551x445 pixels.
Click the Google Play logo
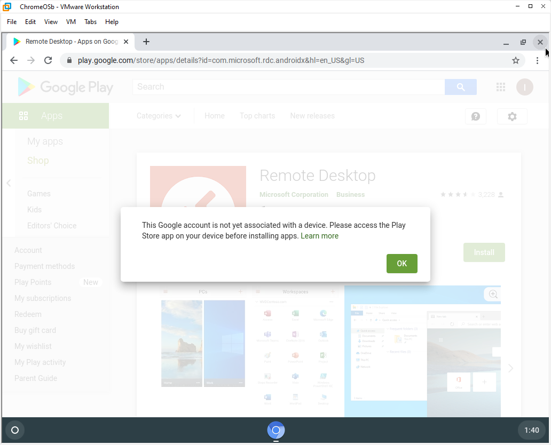click(x=65, y=87)
